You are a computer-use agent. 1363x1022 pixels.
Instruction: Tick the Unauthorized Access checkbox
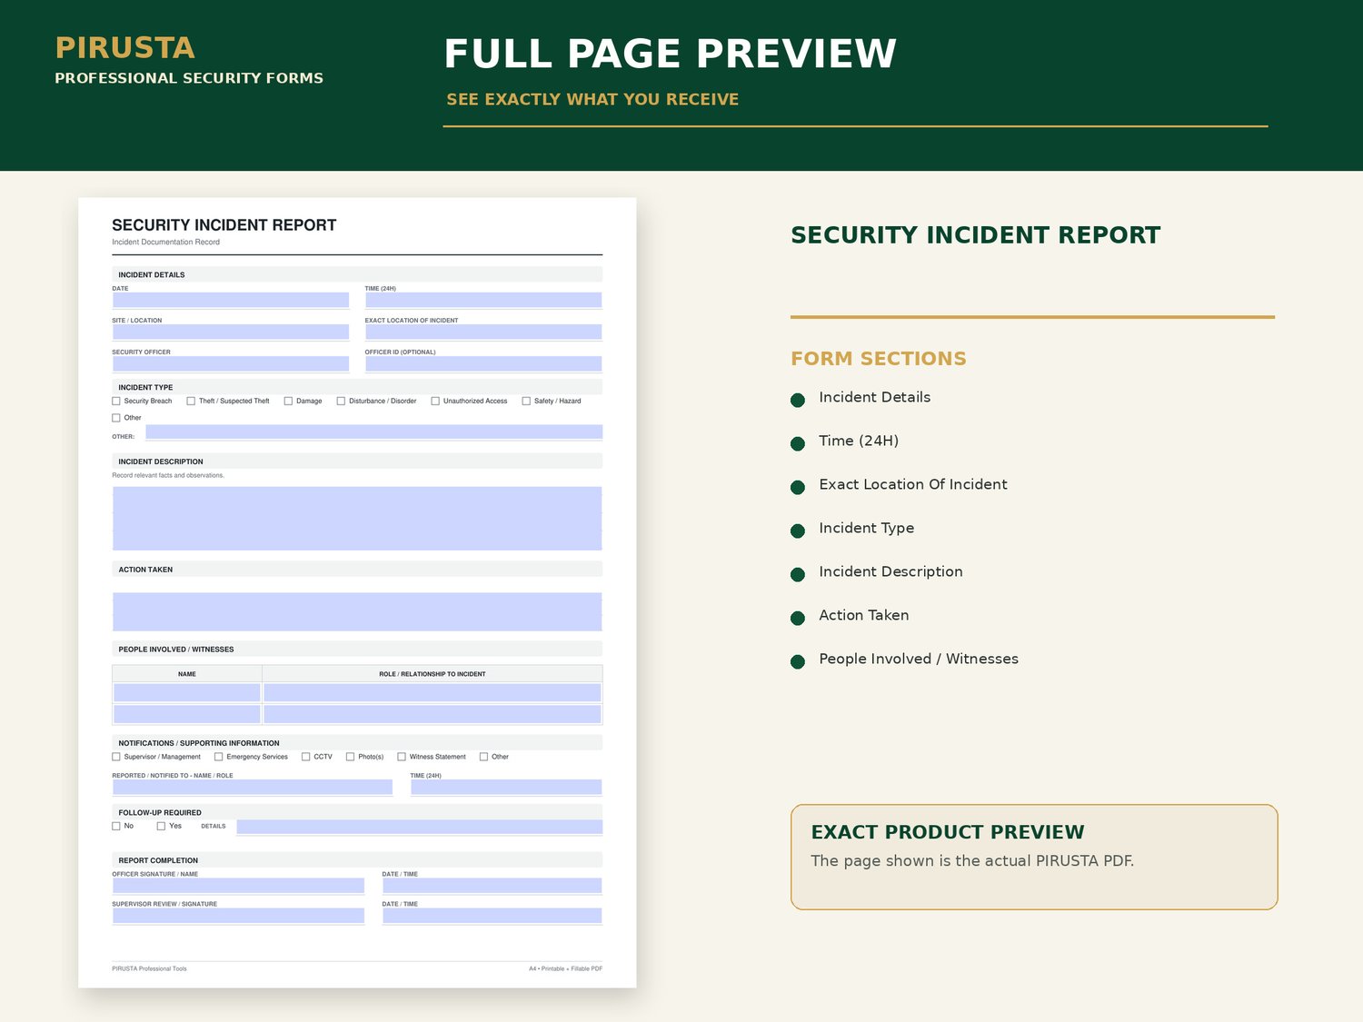[x=435, y=401]
